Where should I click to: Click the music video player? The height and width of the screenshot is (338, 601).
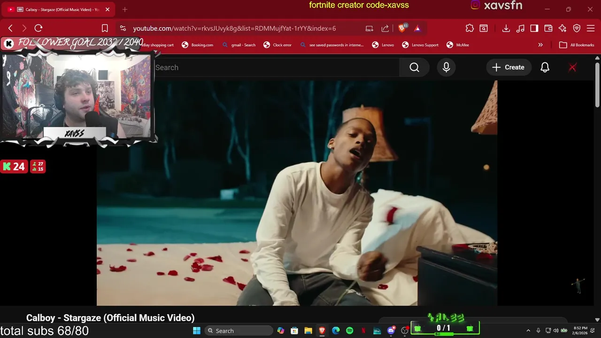297,193
